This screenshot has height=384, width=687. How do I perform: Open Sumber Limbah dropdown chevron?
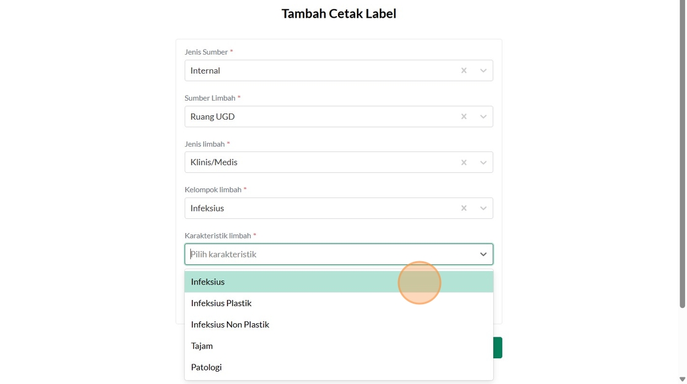coord(483,117)
